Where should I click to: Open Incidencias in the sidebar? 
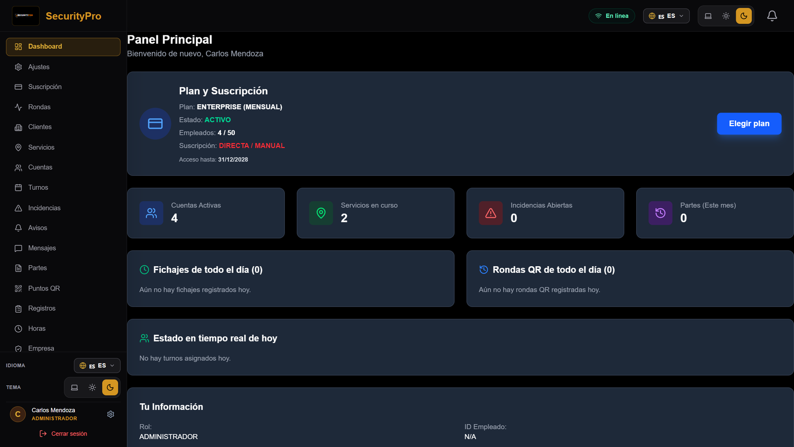63,208
